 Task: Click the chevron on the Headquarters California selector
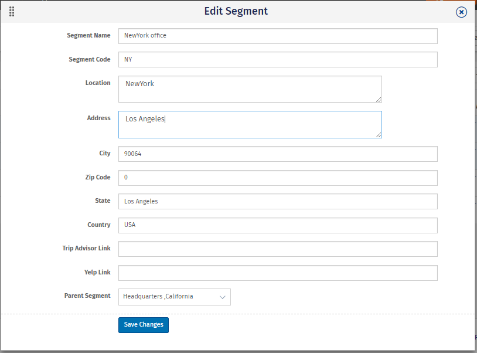coord(222,297)
